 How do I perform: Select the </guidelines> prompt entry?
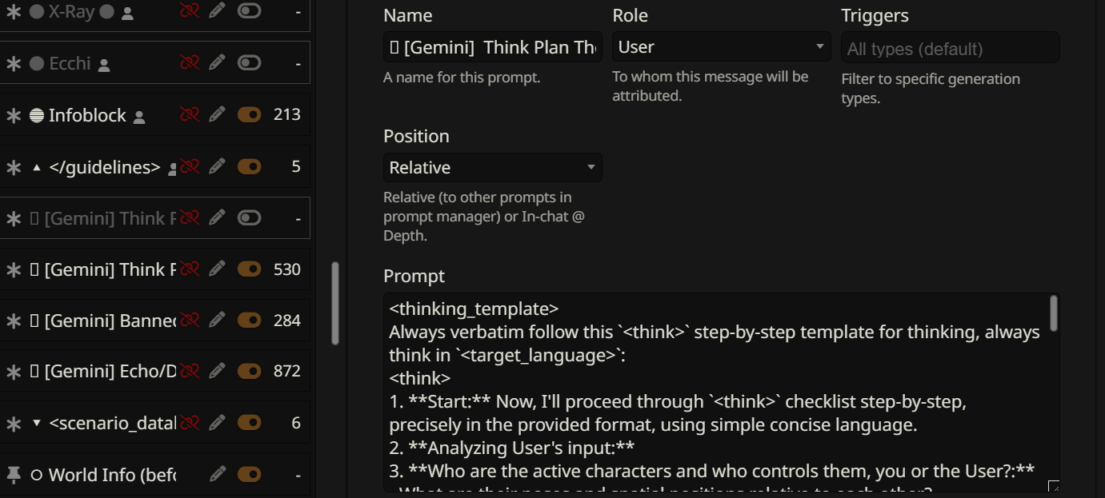point(104,167)
